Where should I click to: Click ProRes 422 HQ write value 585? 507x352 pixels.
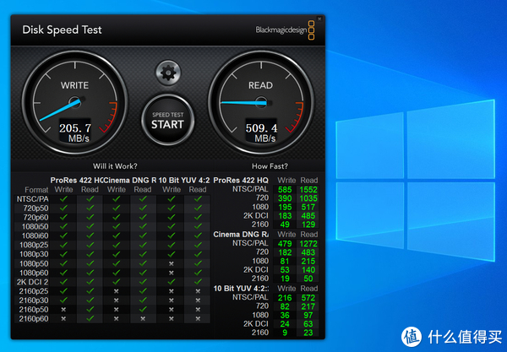pyautogui.click(x=285, y=190)
